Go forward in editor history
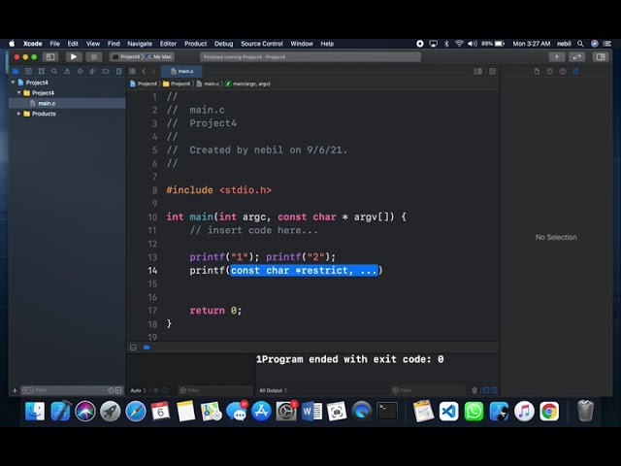Viewport: 621px width, 466px height. point(153,71)
